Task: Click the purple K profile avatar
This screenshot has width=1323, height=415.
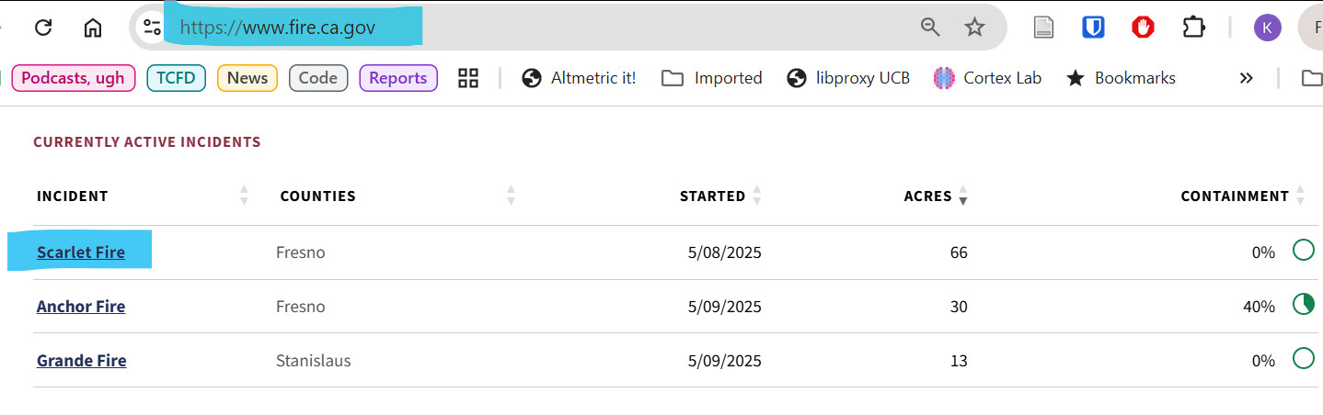Action: pos(1267,28)
